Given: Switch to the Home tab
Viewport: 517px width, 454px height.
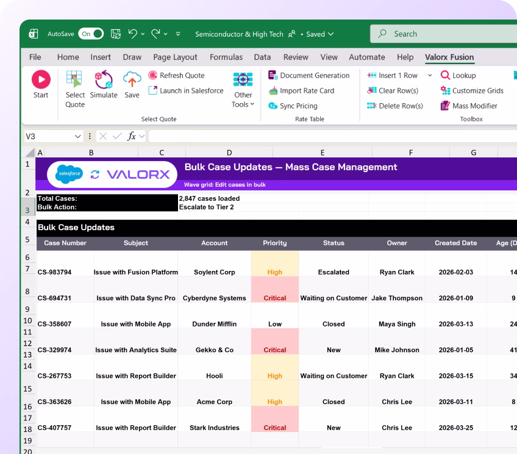Looking at the screenshot, I should [68, 57].
